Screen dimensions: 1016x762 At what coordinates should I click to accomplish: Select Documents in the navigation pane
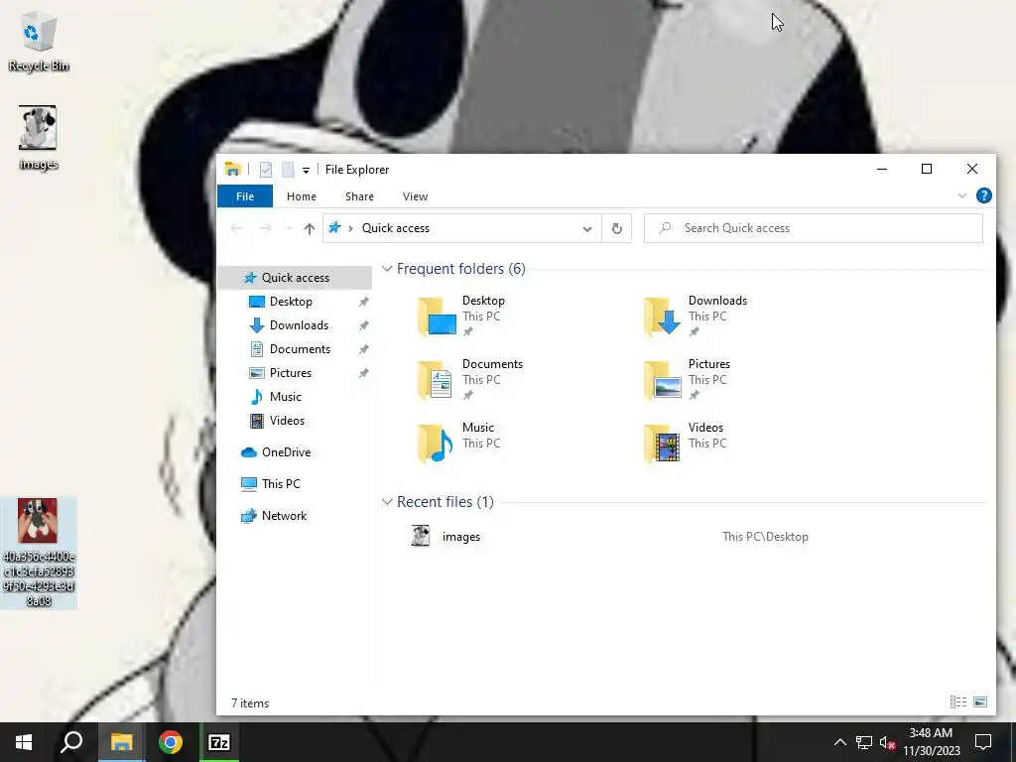click(300, 349)
